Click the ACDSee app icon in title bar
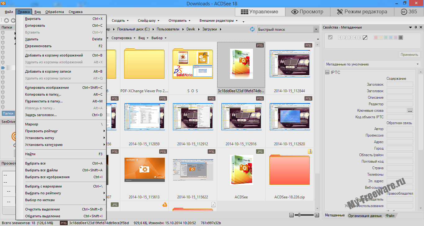Image resolution: width=424 pixels, height=226 pixels. (3, 3)
